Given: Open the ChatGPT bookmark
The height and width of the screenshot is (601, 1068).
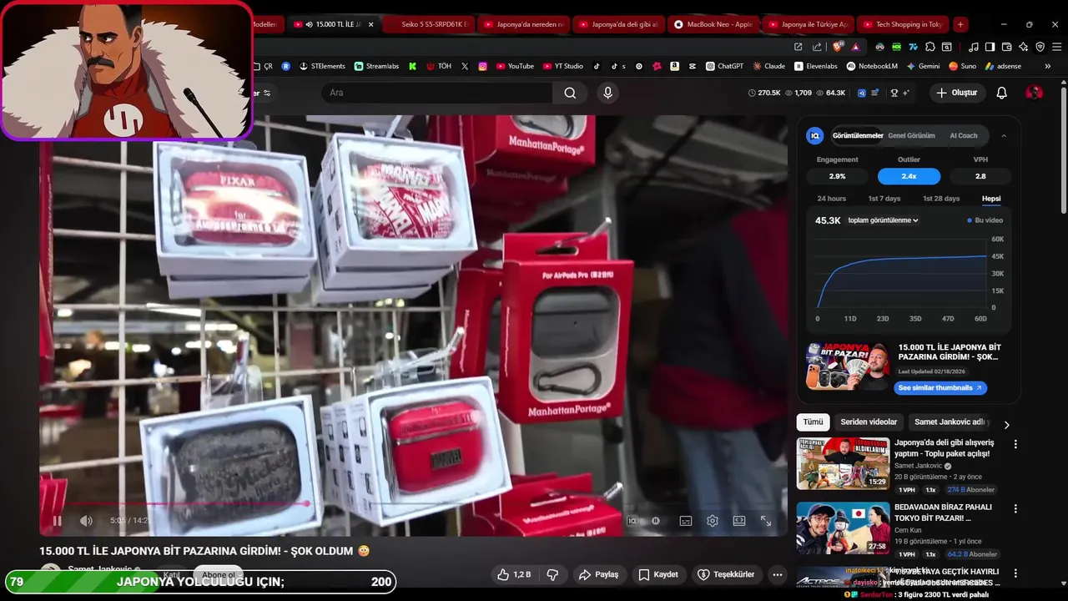Looking at the screenshot, I should (724, 66).
